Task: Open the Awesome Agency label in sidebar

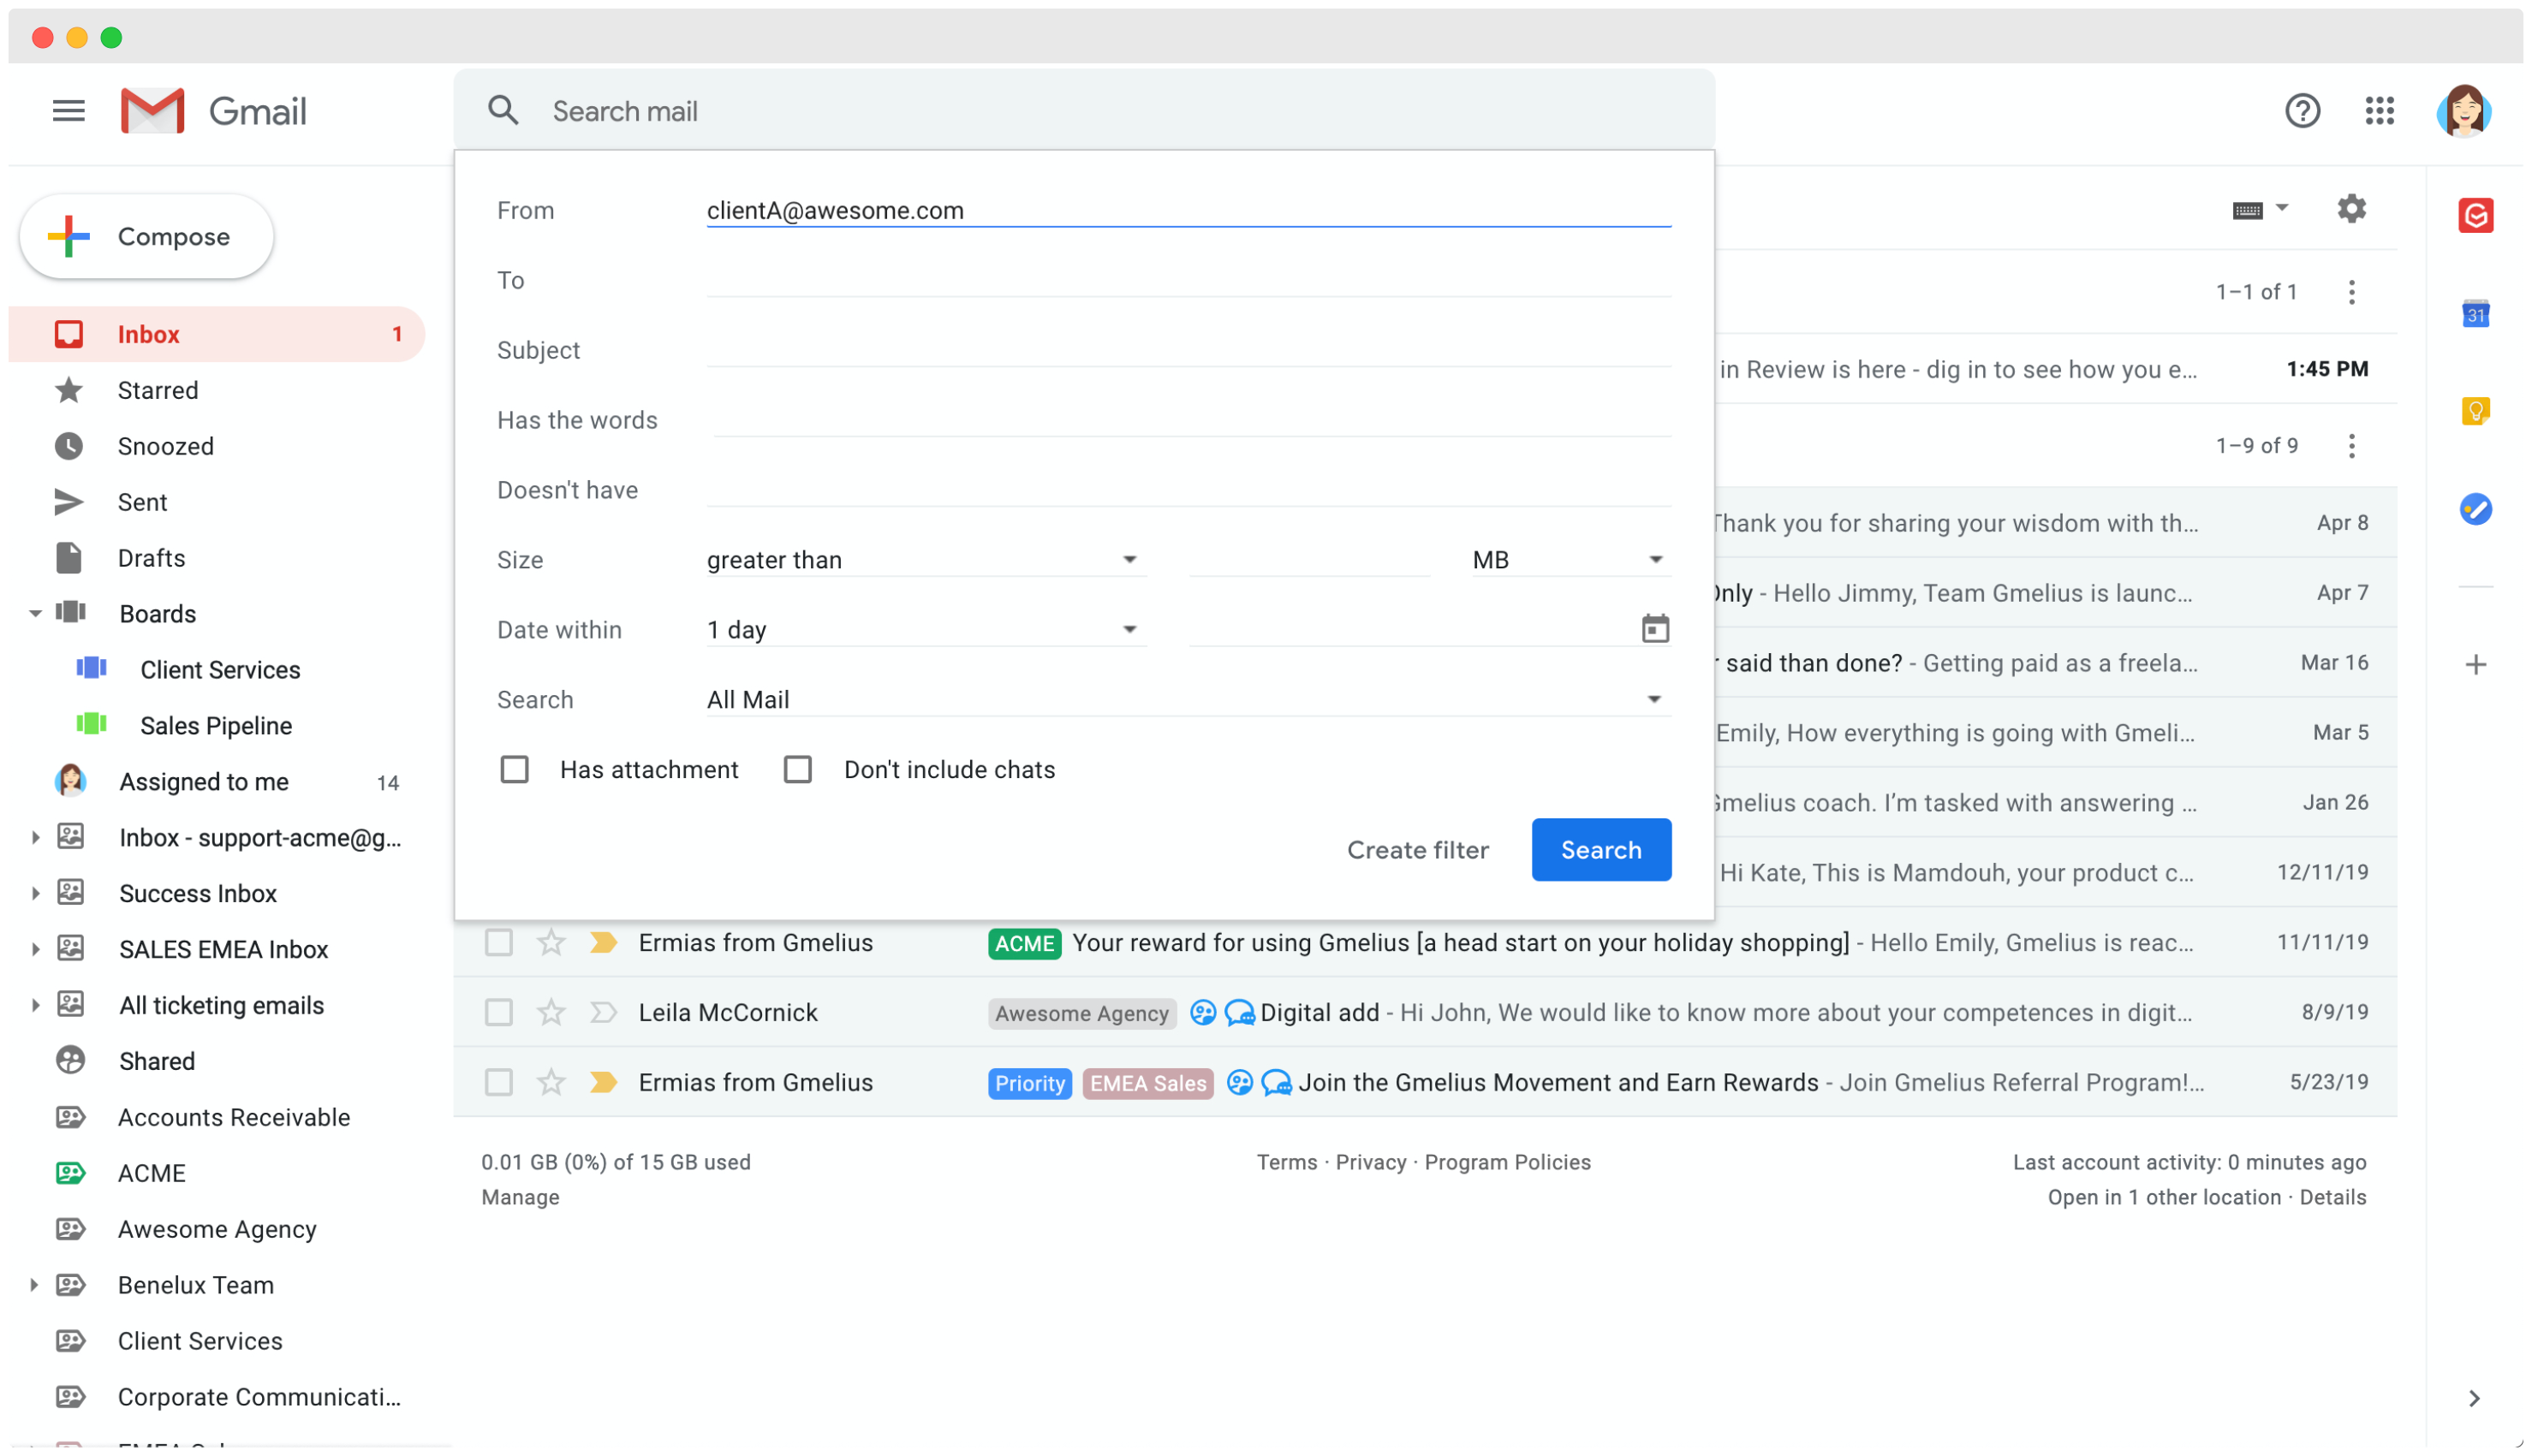Action: tap(216, 1229)
